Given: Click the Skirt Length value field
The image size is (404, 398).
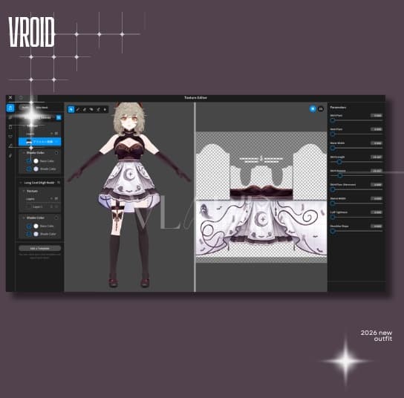Looking at the screenshot, I should [377, 157].
